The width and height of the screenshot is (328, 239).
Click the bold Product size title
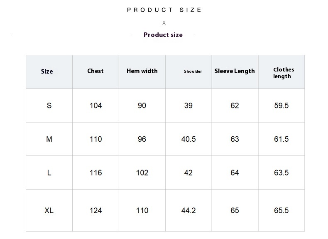[x=163, y=35]
